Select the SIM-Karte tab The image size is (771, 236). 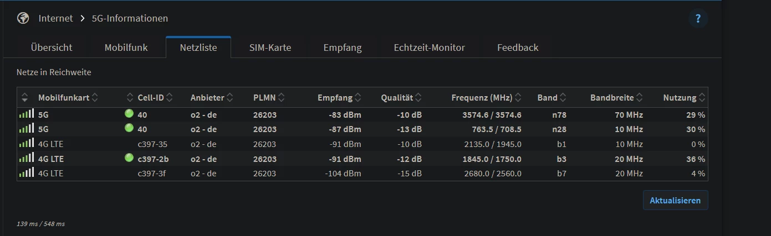(x=270, y=48)
